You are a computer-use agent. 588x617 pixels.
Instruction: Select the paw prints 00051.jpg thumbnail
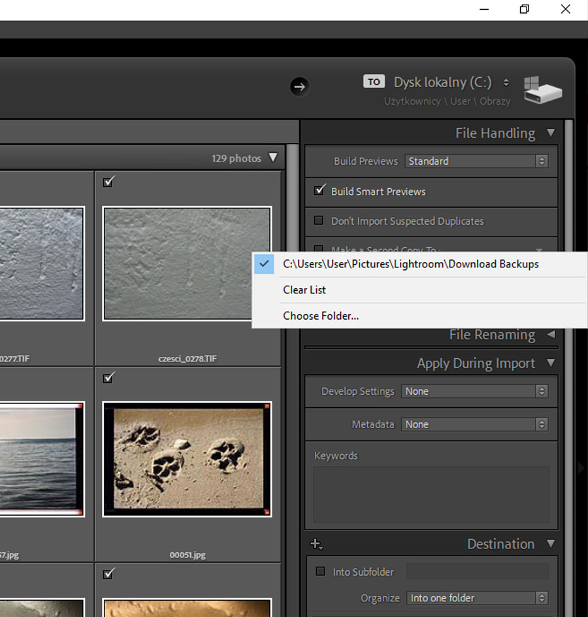point(187,459)
